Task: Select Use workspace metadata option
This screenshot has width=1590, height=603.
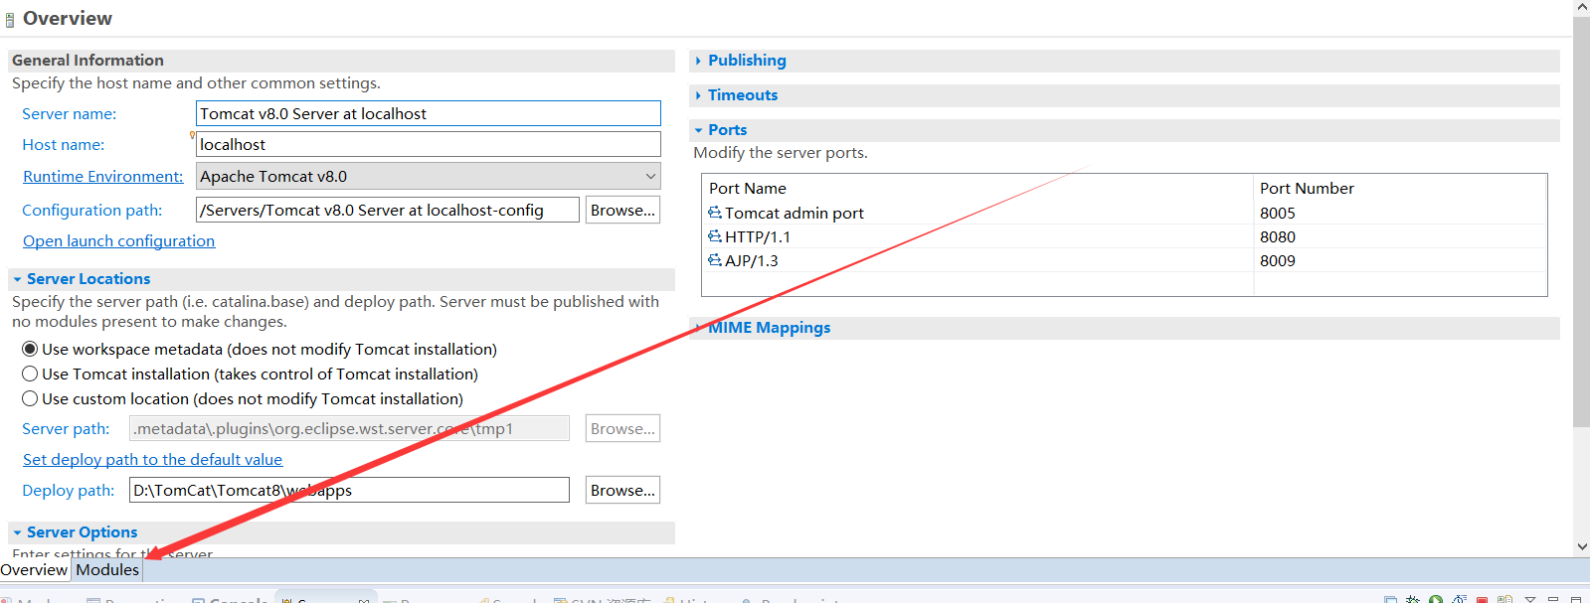Action: (30, 349)
